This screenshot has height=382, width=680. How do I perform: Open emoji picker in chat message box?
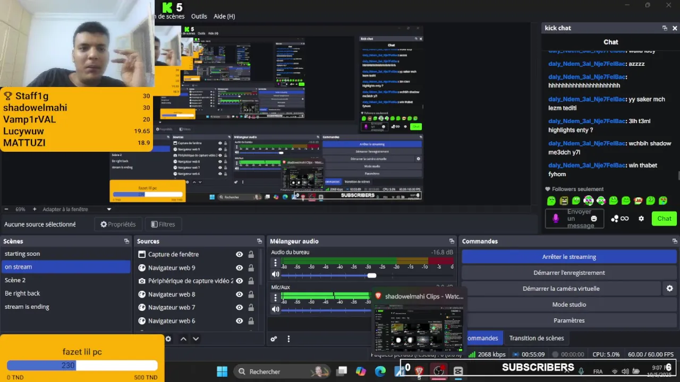pos(594,219)
